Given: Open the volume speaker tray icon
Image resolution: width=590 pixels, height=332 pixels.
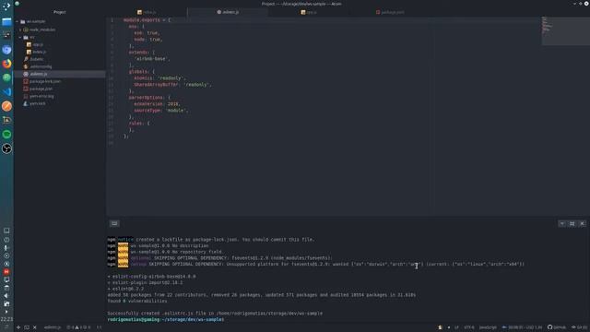Looking at the screenshot, I should point(6,296).
